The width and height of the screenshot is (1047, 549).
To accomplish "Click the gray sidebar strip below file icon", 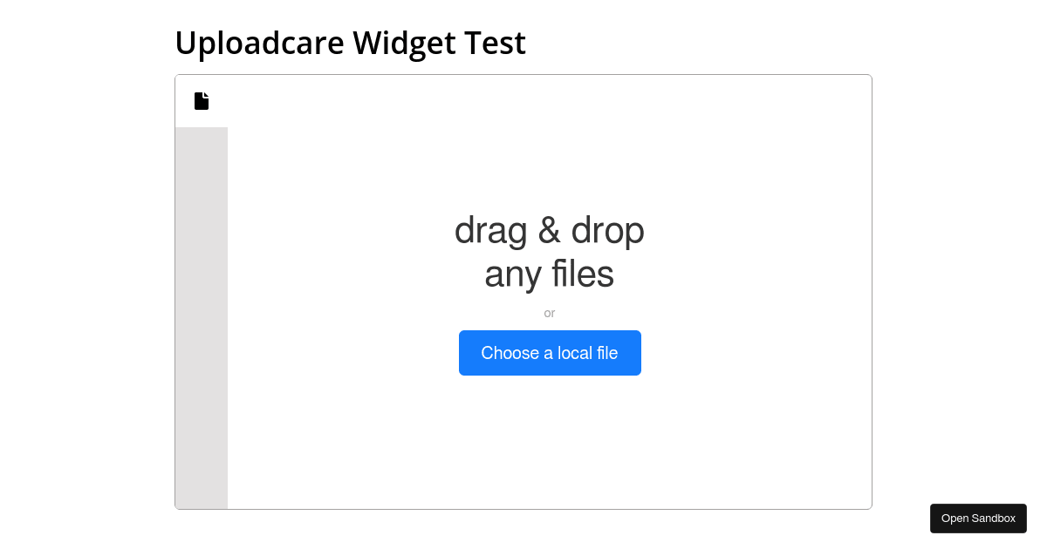I will [x=202, y=318].
